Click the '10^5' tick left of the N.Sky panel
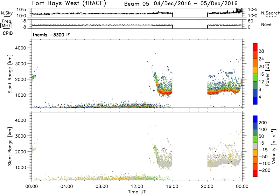 click(x=21, y=9)
